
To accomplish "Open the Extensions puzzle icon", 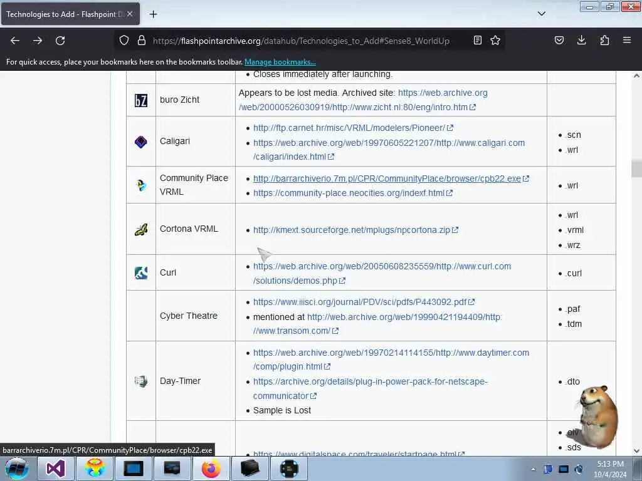I will pos(604,40).
